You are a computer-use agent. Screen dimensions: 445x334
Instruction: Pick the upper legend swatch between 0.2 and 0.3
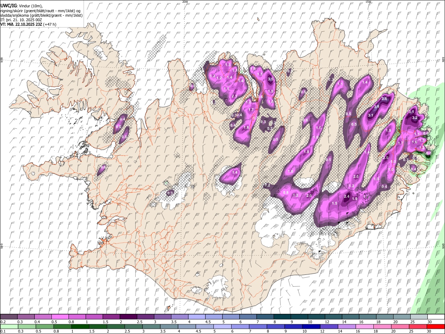pyautogui.click(x=9, y=317)
